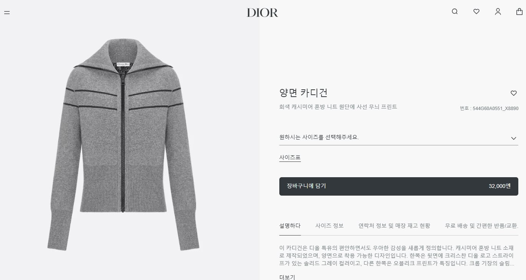Toggle wishlist heart beside 양면 카디건
Screen dimensions: 526x280
pos(514,93)
